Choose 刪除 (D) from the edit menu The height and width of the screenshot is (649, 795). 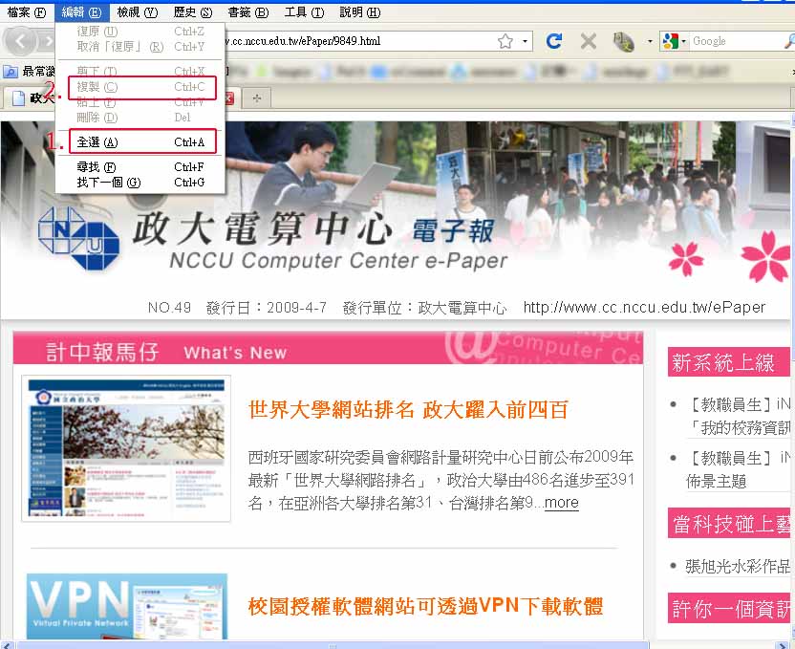[x=141, y=118]
